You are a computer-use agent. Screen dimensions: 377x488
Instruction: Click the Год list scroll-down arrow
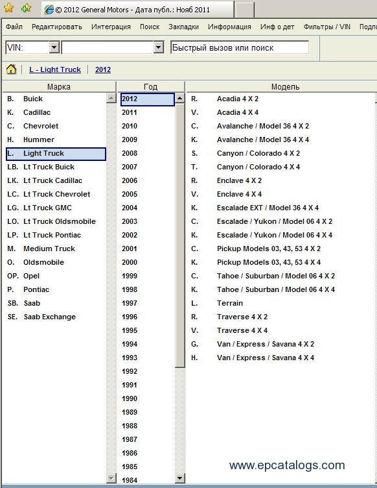pyautogui.click(x=180, y=478)
